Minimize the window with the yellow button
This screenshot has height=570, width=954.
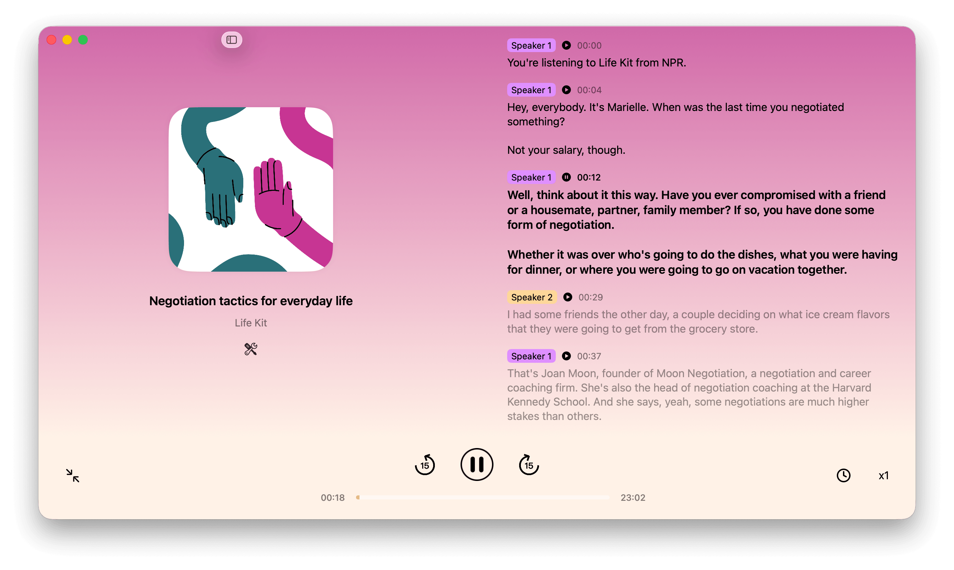click(67, 40)
